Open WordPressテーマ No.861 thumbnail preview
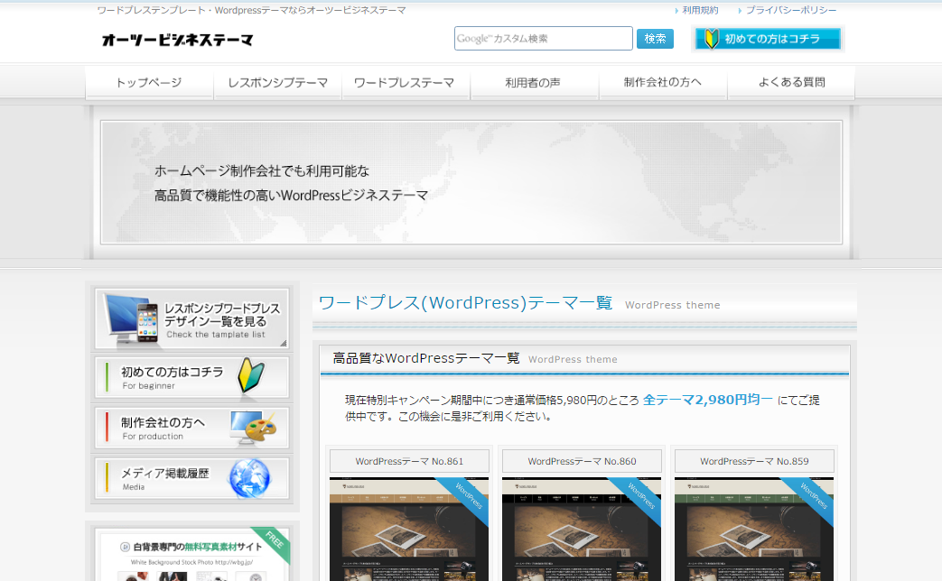 click(409, 529)
